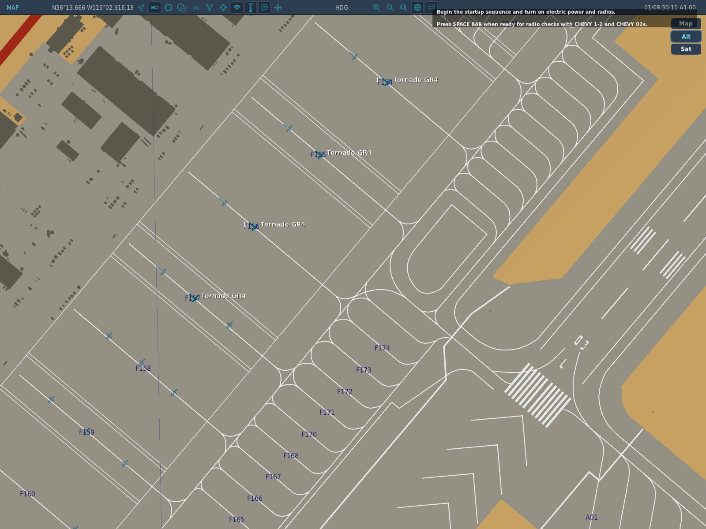Click the F172 parking label

point(345,392)
